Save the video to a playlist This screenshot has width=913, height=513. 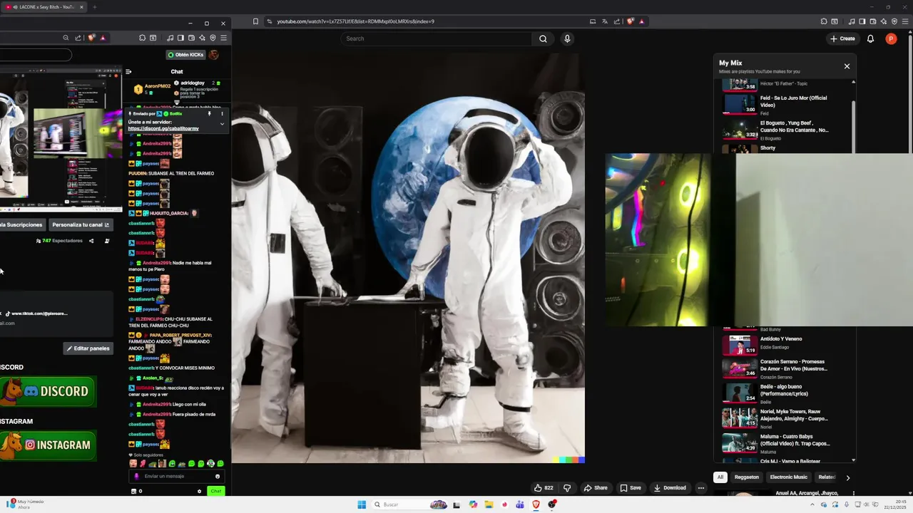[x=631, y=488]
